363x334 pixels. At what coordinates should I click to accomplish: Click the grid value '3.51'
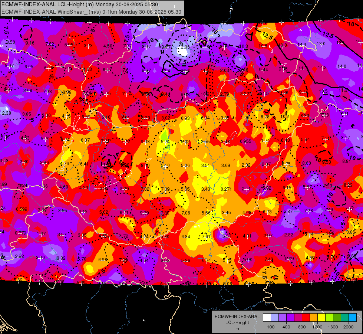pos(205,165)
